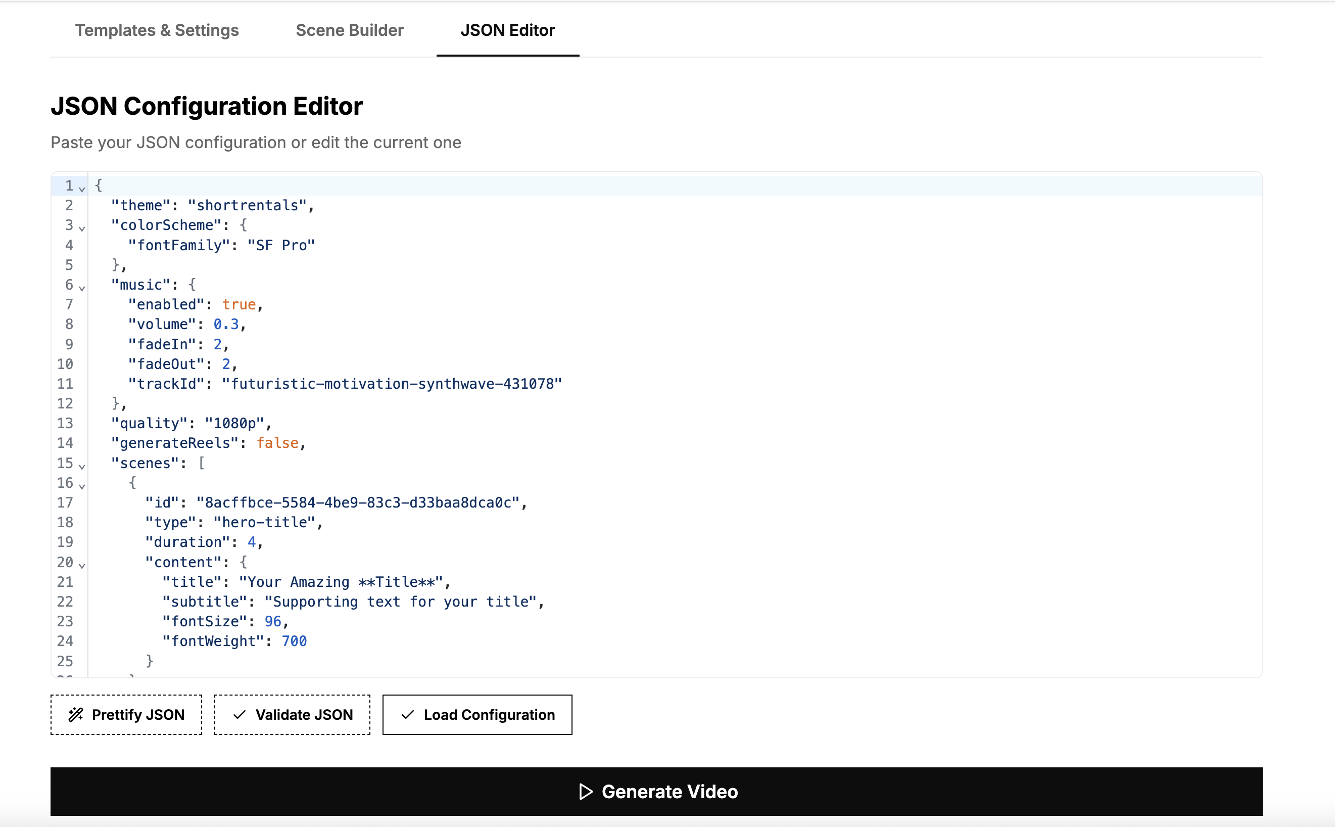Click the 0.3 volume value
This screenshot has height=827, width=1335.
(x=226, y=325)
